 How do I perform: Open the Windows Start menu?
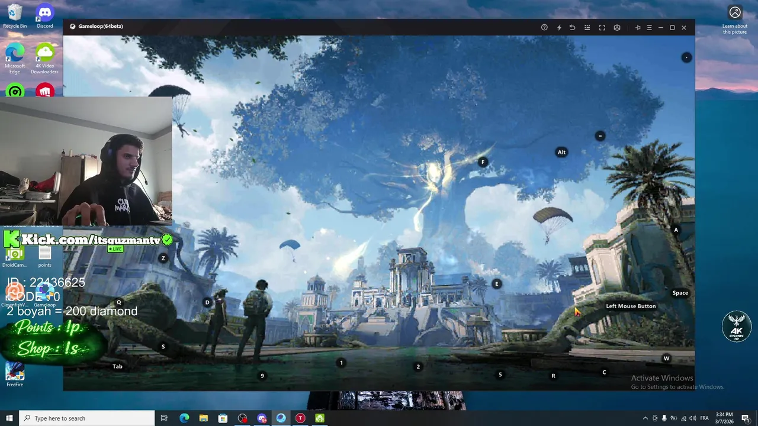coord(9,418)
